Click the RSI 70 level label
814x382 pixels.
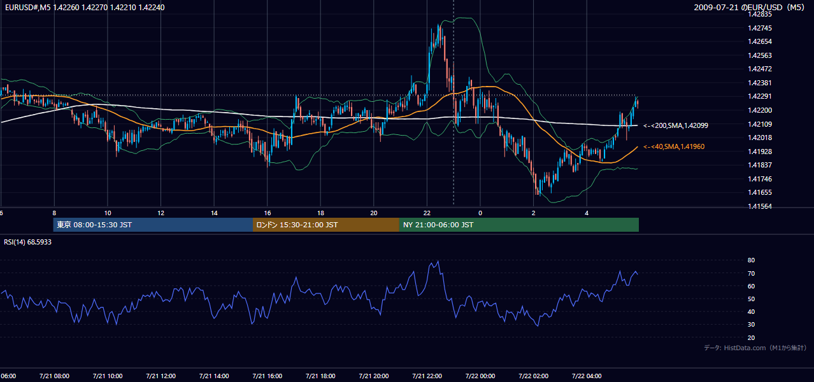tap(751, 274)
